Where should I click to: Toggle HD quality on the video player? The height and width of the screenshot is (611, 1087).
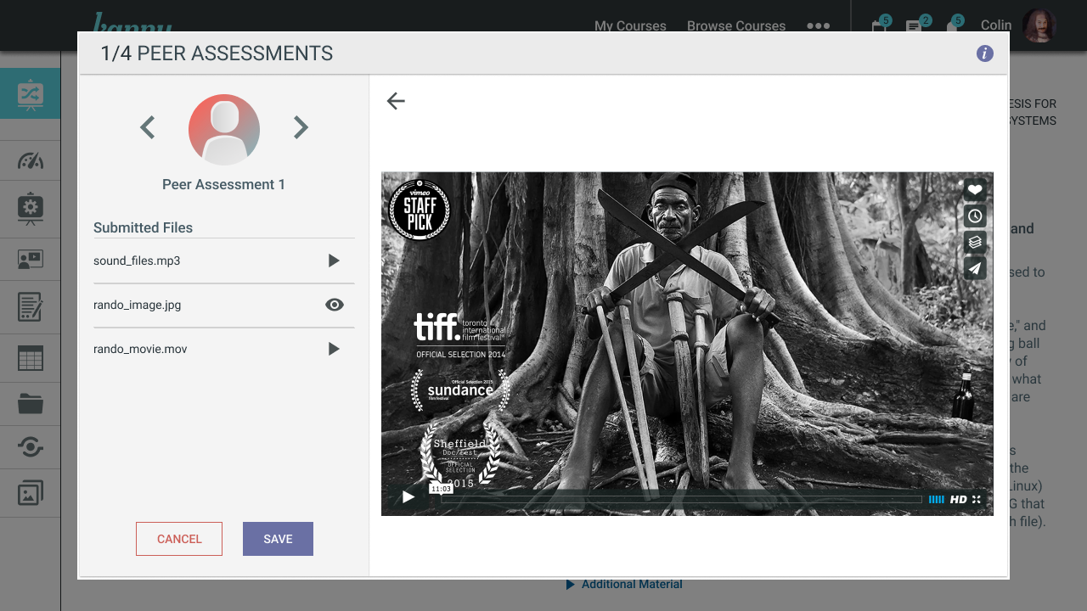coord(958,500)
